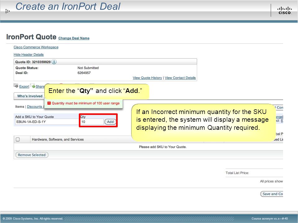Screen dimensions: 298x223
Task: Click the Add a SKU to Your Quote label
Action: 34,117
